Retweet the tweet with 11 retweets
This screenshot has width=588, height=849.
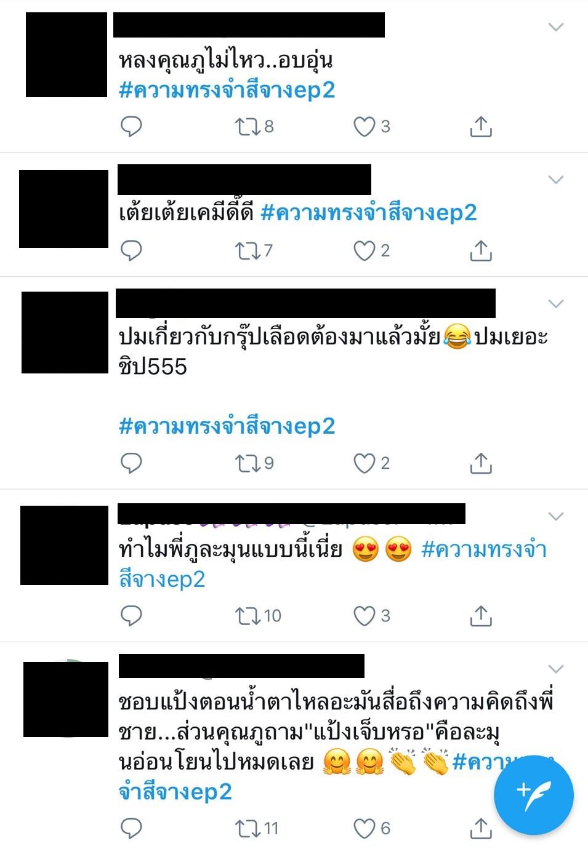click(257, 829)
